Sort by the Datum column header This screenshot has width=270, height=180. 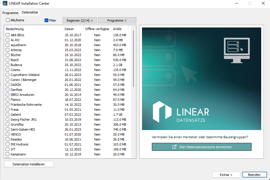pos(73,29)
